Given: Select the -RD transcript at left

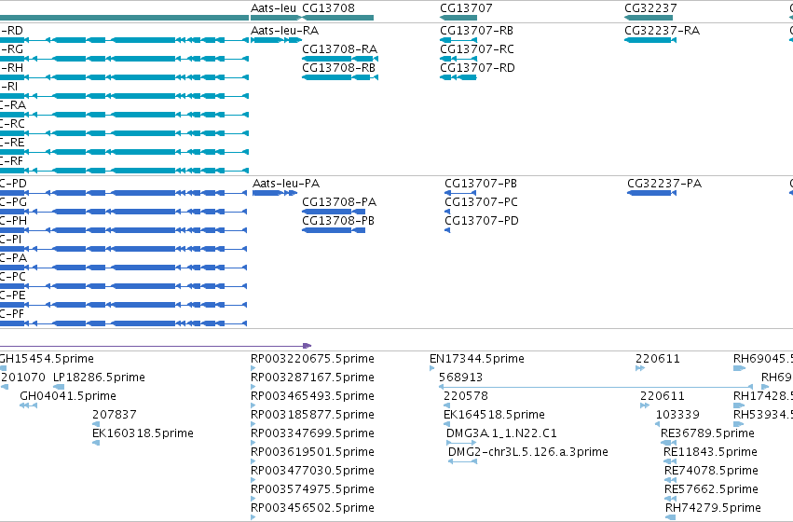Looking at the screenshot, I should coord(124,40).
